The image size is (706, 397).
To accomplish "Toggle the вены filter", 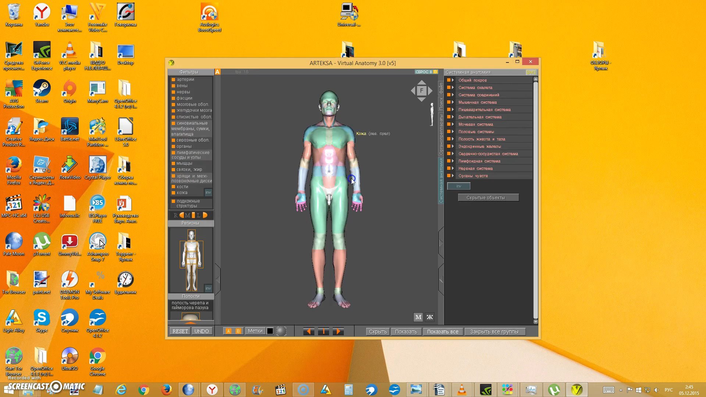I will tap(173, 86).
